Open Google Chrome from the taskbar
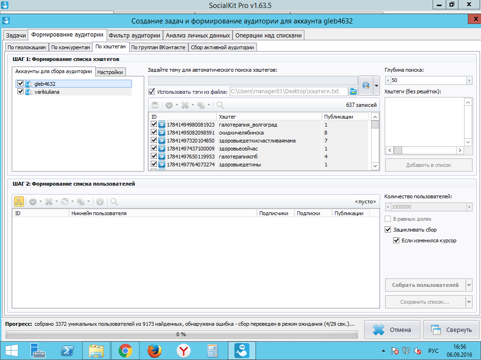This screenshot has height=360, width=481. click(125, 351)
